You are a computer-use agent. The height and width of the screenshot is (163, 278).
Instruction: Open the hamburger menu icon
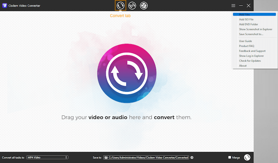click(x=234, y=6)
